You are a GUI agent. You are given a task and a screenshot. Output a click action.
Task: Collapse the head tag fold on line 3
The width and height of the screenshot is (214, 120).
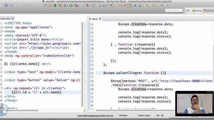3,31
